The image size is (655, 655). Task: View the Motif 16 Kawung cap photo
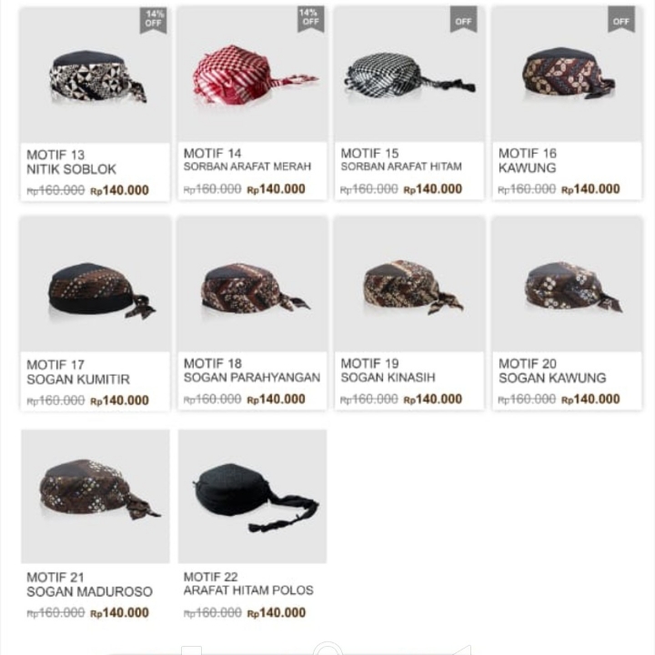[568, 75]
